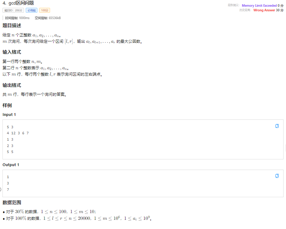Copy the Output 1 sample text
Screen dimensions: 286x229
pos(277,176)
